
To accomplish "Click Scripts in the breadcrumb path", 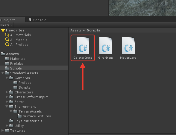I will pyautogui.click(x=93, y=30).
